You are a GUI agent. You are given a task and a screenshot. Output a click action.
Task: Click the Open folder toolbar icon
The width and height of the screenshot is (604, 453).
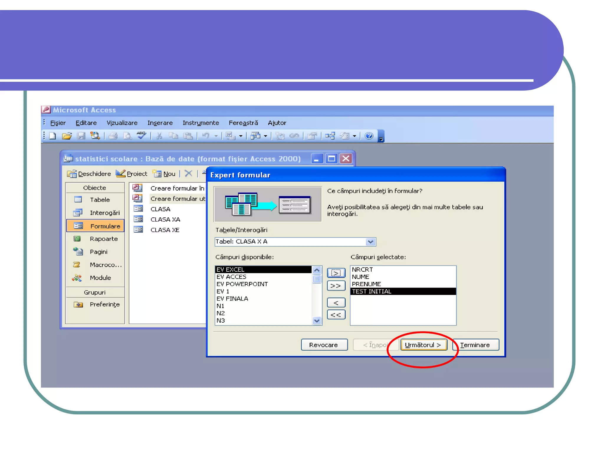tap(67, 136)
